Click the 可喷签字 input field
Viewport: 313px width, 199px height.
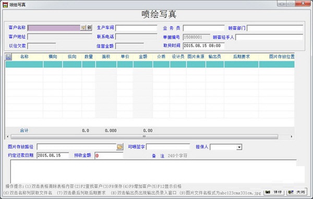[x=168, y=147]
